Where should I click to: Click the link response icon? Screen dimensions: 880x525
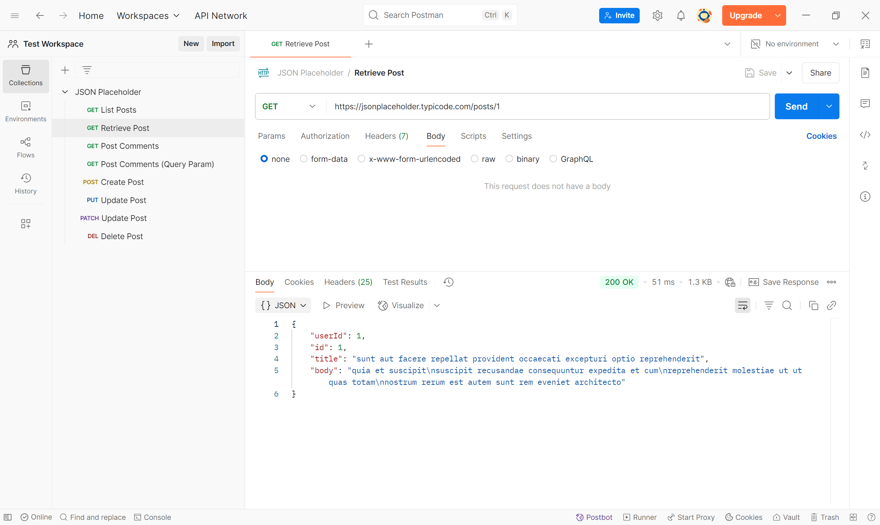pyautogui.click(x=832, y=305)
